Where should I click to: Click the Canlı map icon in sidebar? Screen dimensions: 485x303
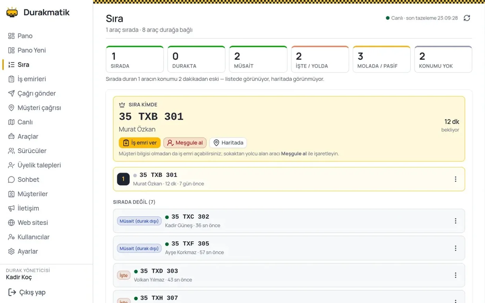11,122
